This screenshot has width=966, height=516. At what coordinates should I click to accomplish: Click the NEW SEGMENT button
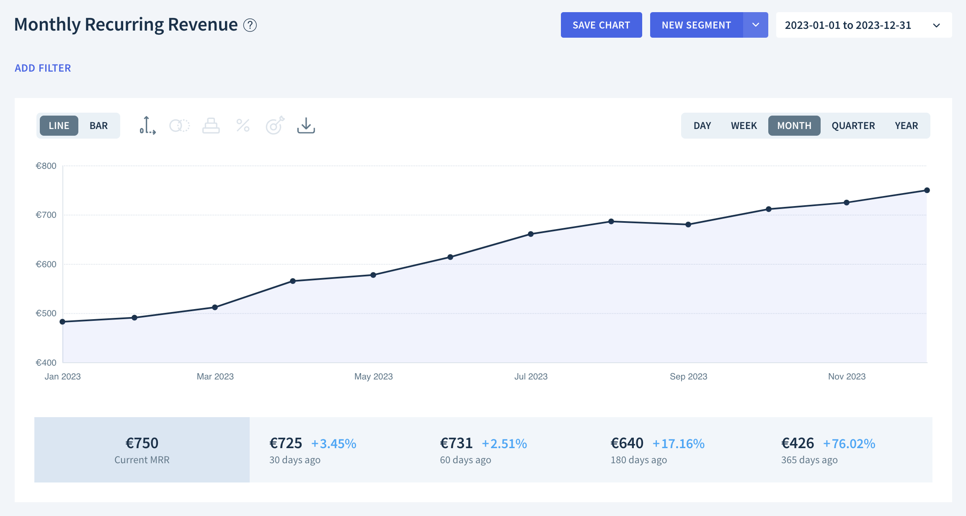pos(696,25)
